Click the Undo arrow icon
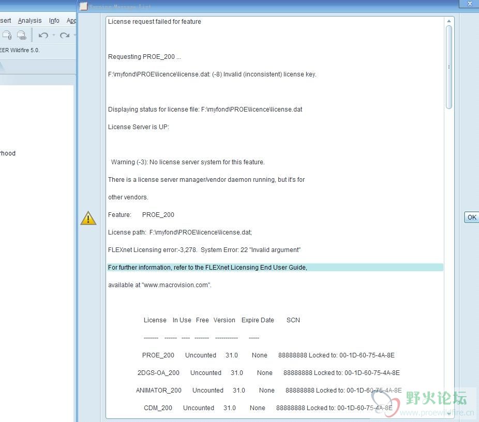 (x=43, y=36)
